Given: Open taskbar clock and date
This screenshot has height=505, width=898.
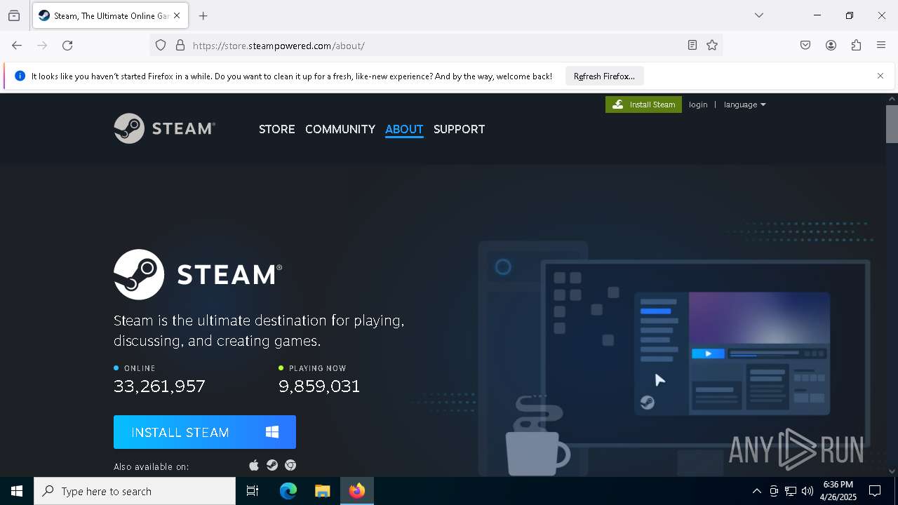Looking at the screenshot, I should pyautogui.click(x=839, y=491).
